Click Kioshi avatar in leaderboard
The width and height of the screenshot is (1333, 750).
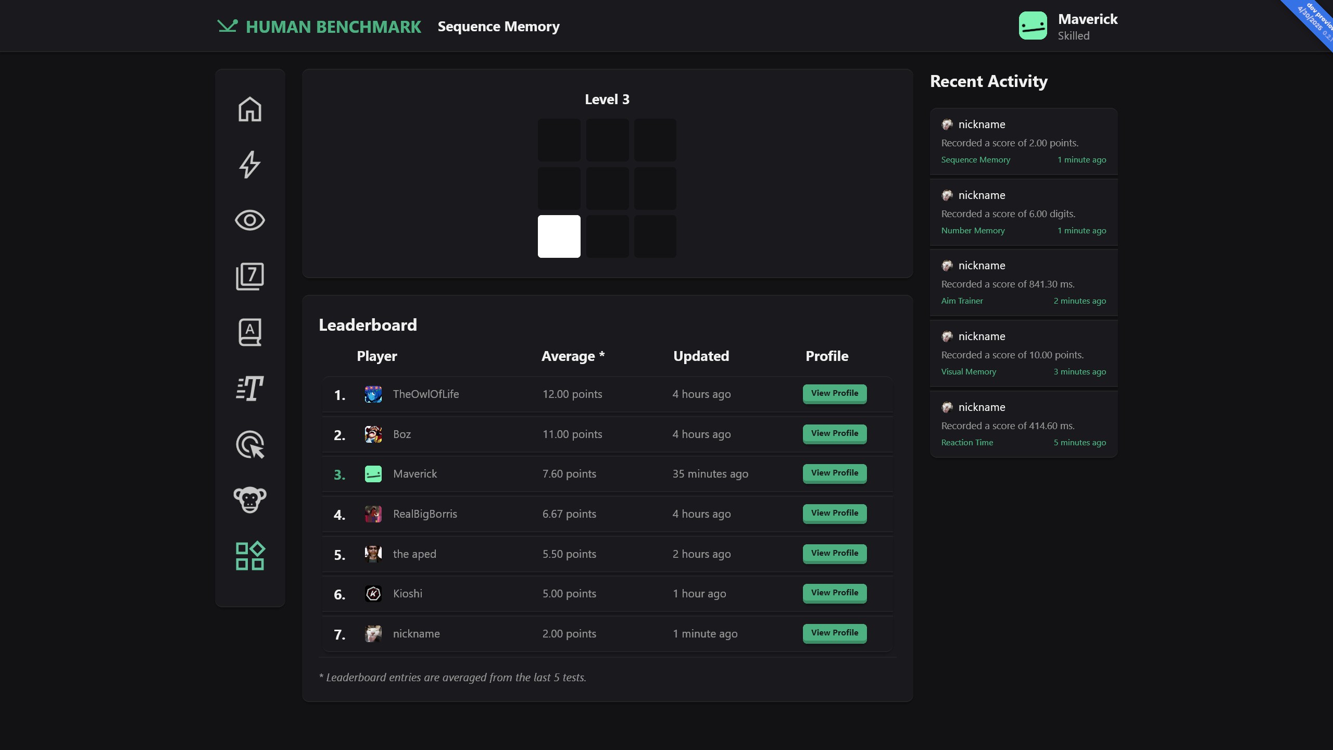click(373, 594)
